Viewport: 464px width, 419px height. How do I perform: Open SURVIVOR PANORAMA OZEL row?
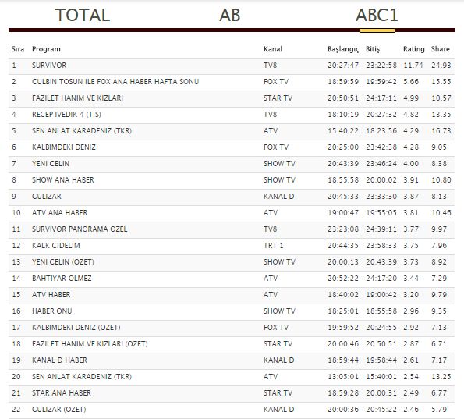(x=232, y=229)
